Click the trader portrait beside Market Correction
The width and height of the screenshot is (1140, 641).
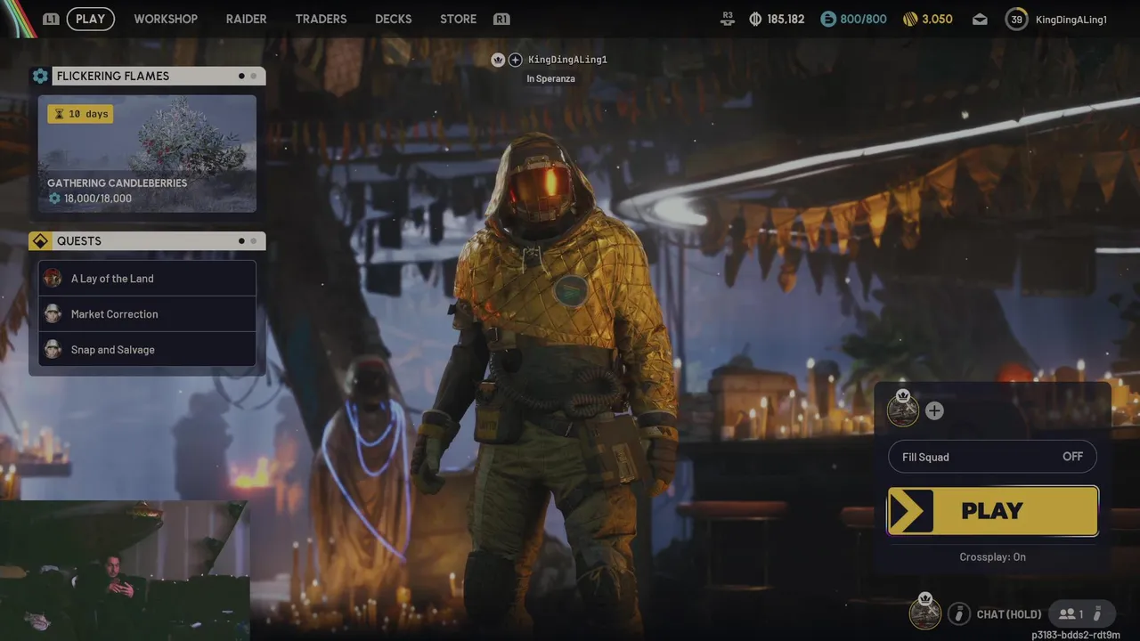pos(53,314)
